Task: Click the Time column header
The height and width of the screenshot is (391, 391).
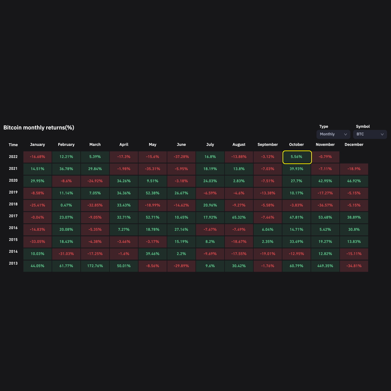Action: 13,145
